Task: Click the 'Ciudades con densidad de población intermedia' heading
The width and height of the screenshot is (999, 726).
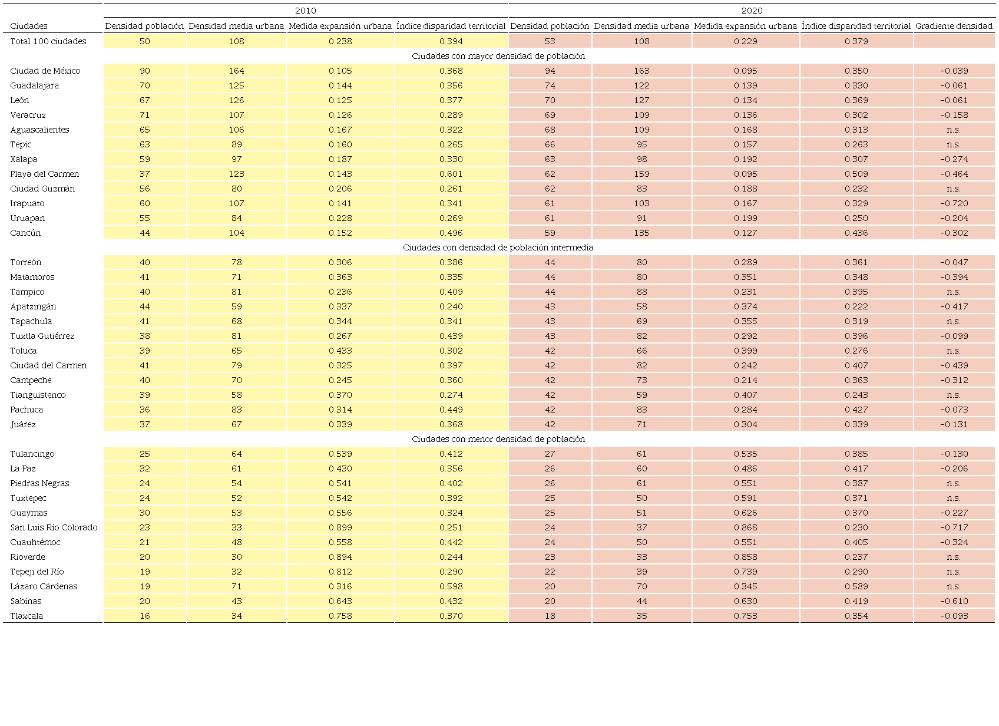Action: (x=498, y=247)
